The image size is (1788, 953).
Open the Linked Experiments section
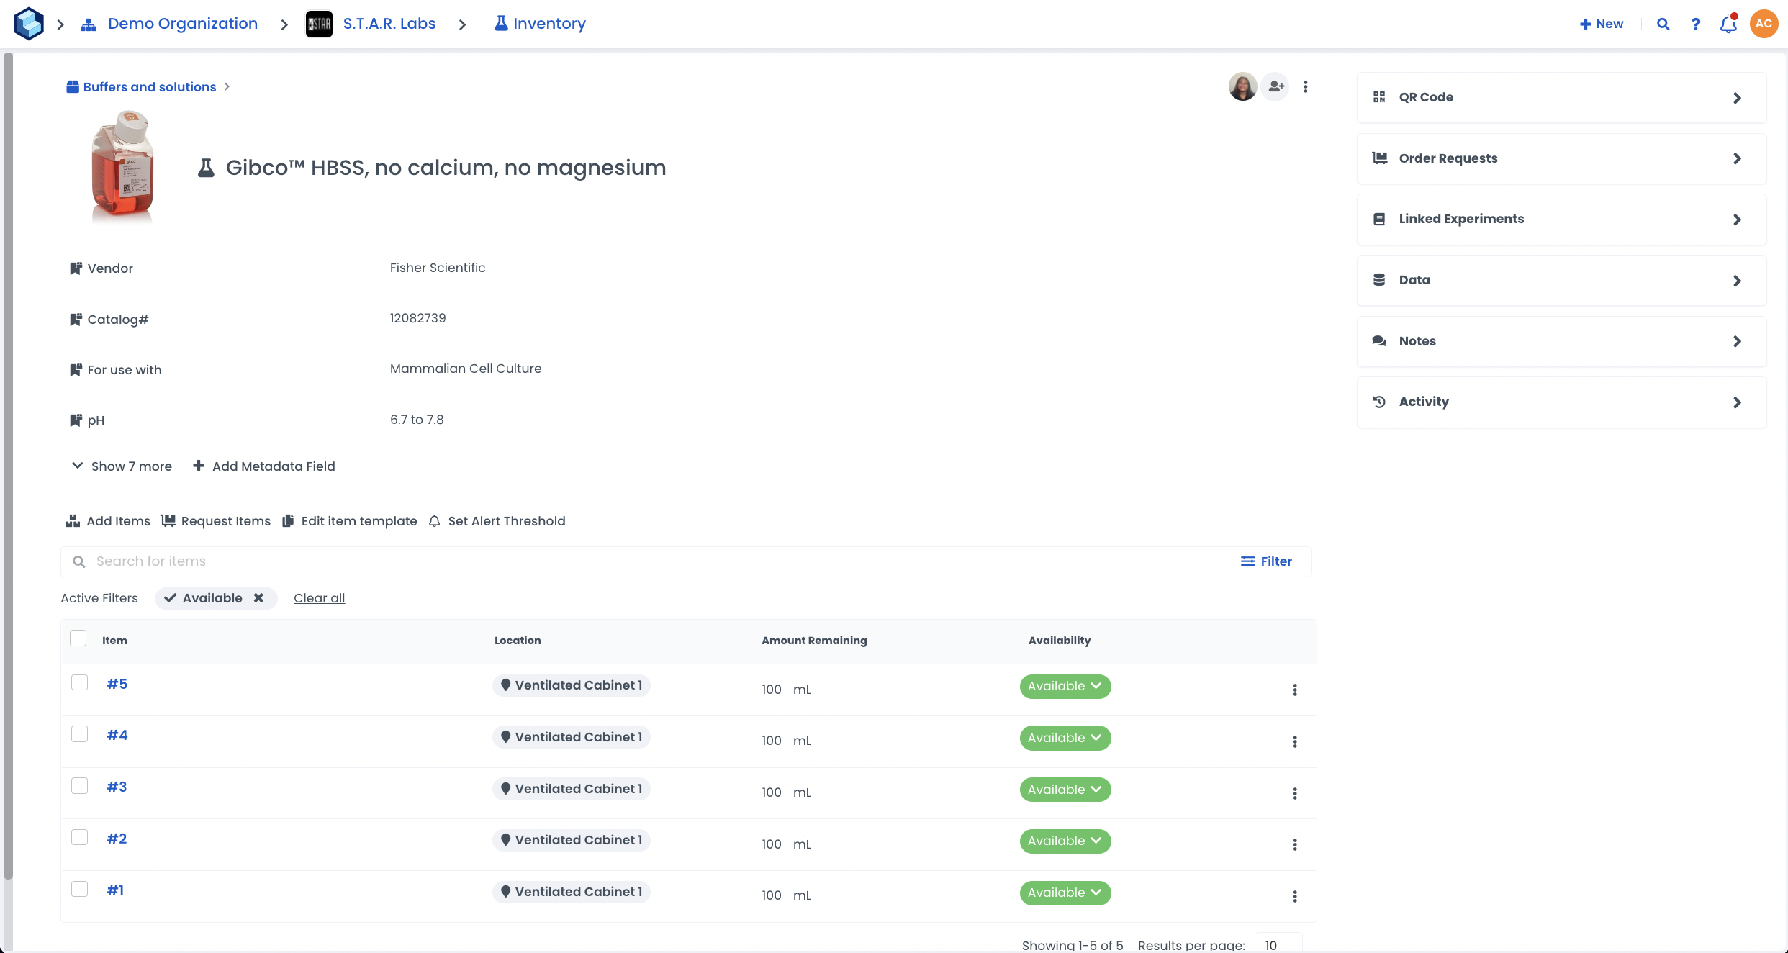1561,220
